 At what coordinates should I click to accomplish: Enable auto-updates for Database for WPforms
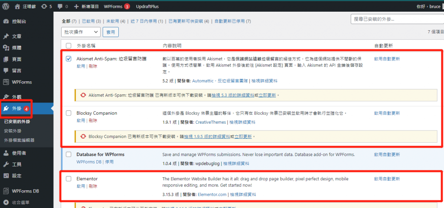pos(387,154)
